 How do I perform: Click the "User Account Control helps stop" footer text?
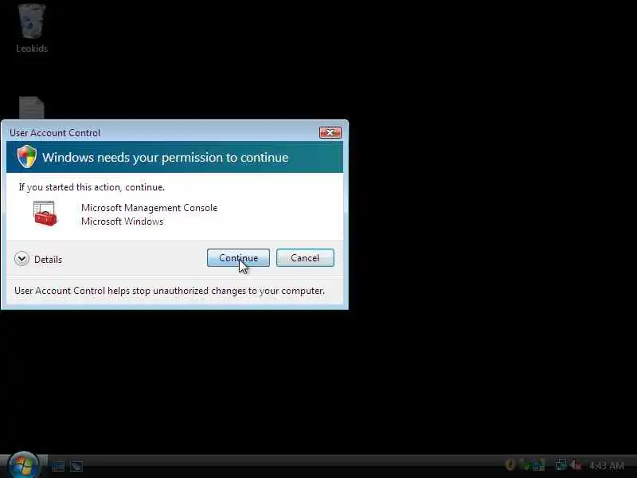click(x=170, y=291)
